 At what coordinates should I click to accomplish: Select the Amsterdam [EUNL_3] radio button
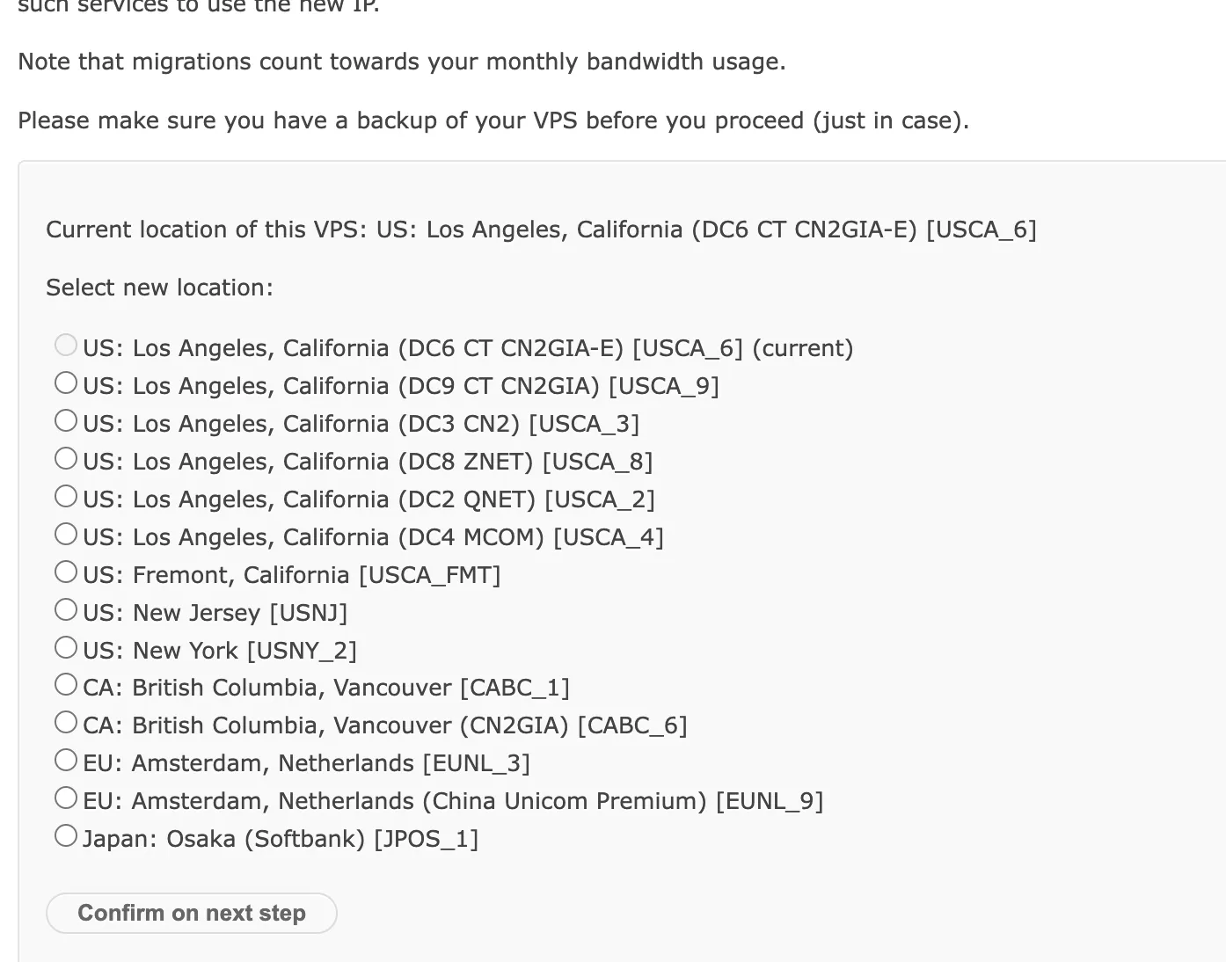click(66, 761)
